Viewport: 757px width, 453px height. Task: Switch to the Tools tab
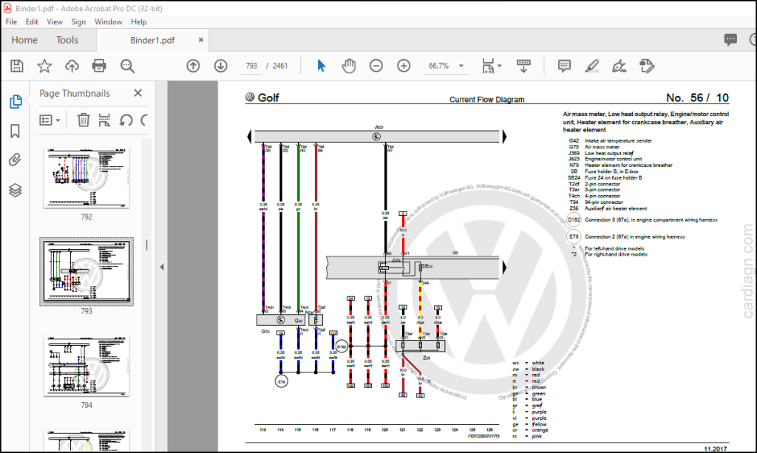(x=67, y=40)
